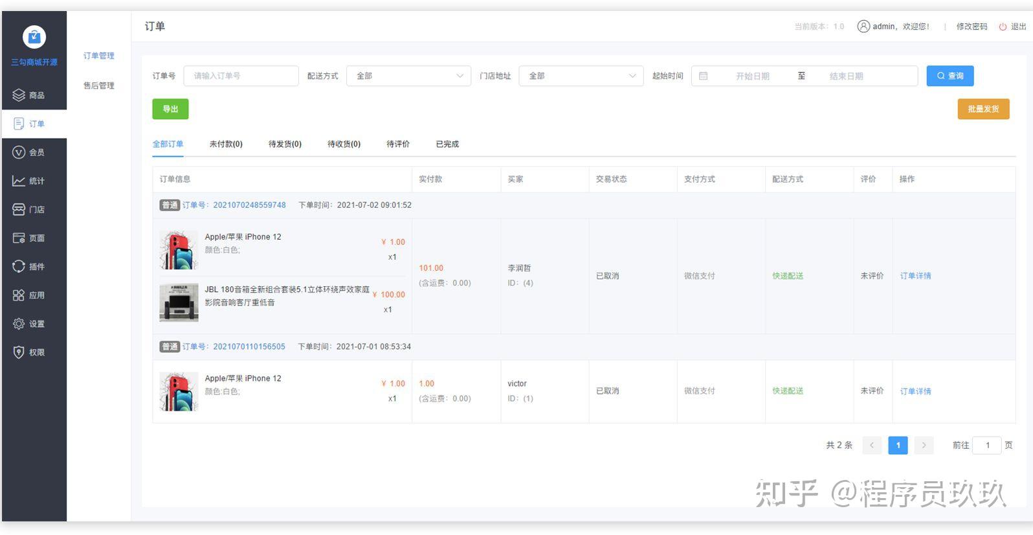Click the 查询 search button
Viewport: 1033px width, 535px height.
(x=950, y=76)
